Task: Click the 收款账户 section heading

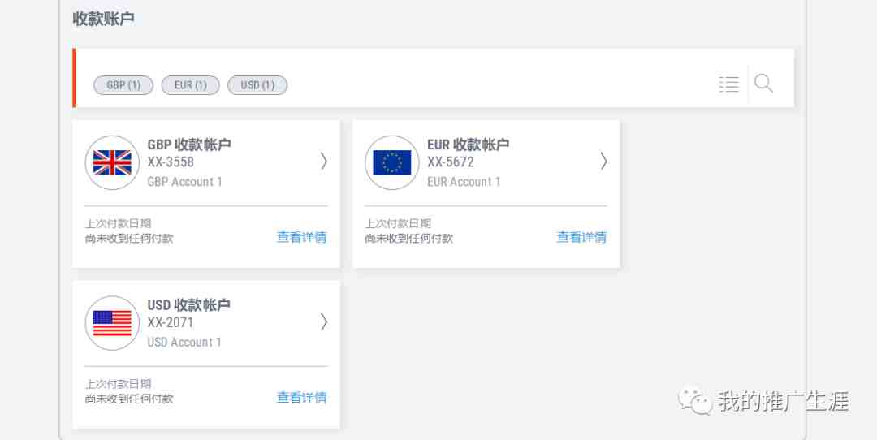Action: coord(103,19)
